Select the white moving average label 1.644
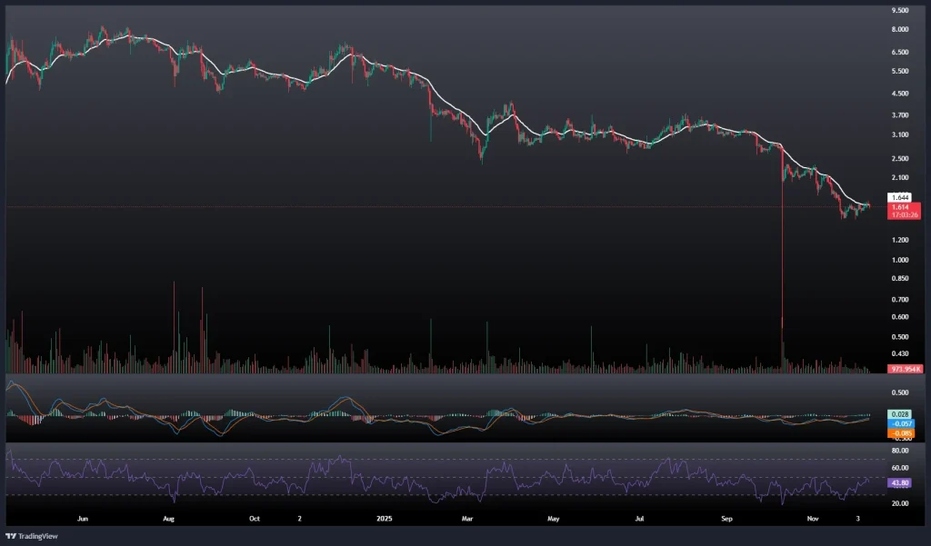This screenshot has width=931, height=546. click(x=900, y=197)
